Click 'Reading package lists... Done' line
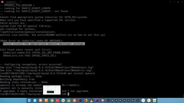Image resolution: width=184 pixels, height=103 pixels. (x=21, y=76)
